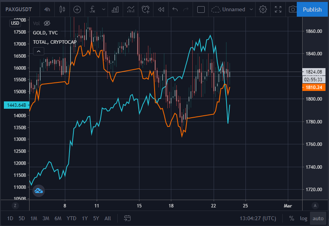Open the indicators fx menu
329x226 pixels.
(92, 9)
